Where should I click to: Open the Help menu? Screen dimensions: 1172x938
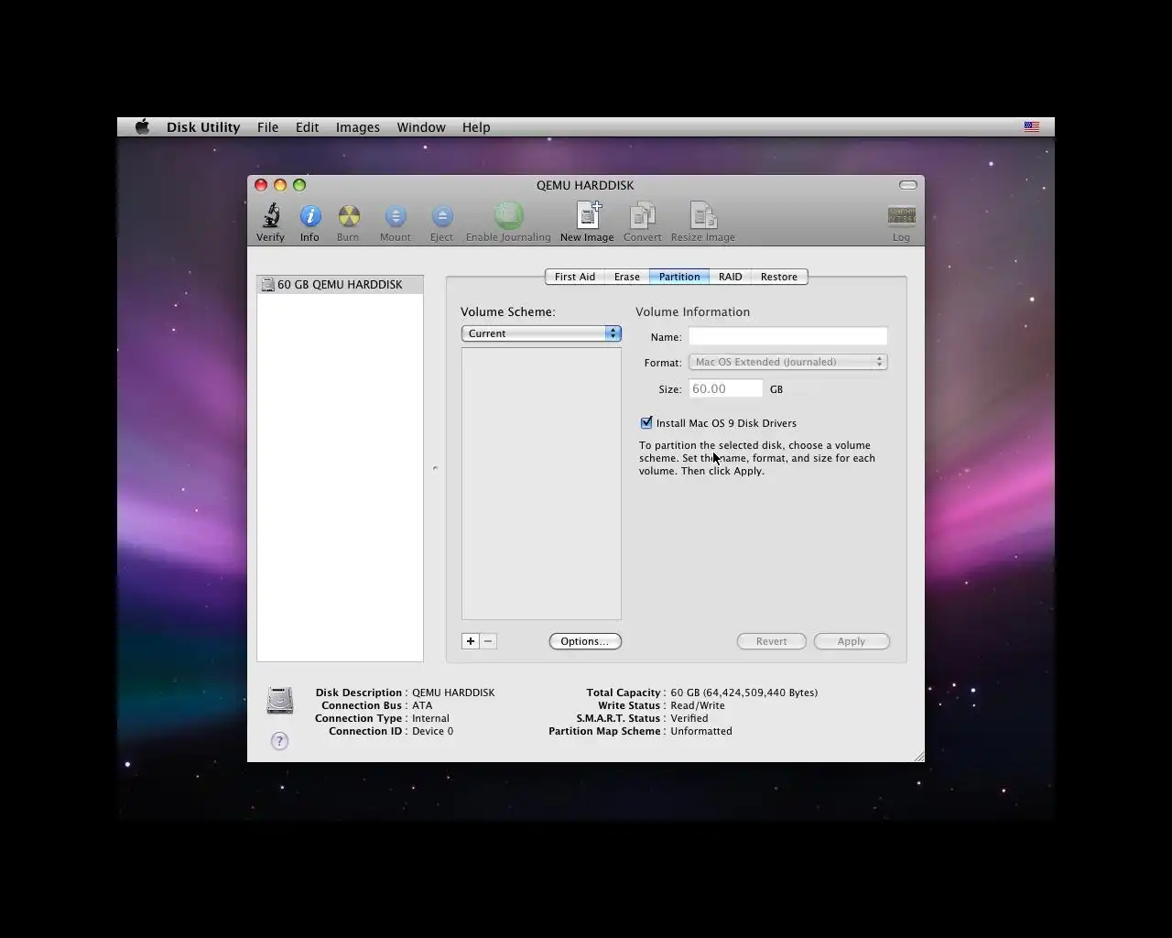tap(476, 127)
